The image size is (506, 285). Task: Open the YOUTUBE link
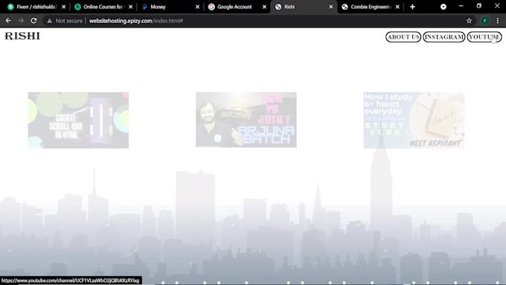(484, 36)
